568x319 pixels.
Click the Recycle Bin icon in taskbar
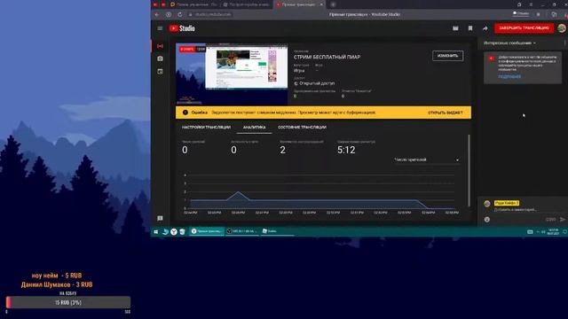click(182, 231)
